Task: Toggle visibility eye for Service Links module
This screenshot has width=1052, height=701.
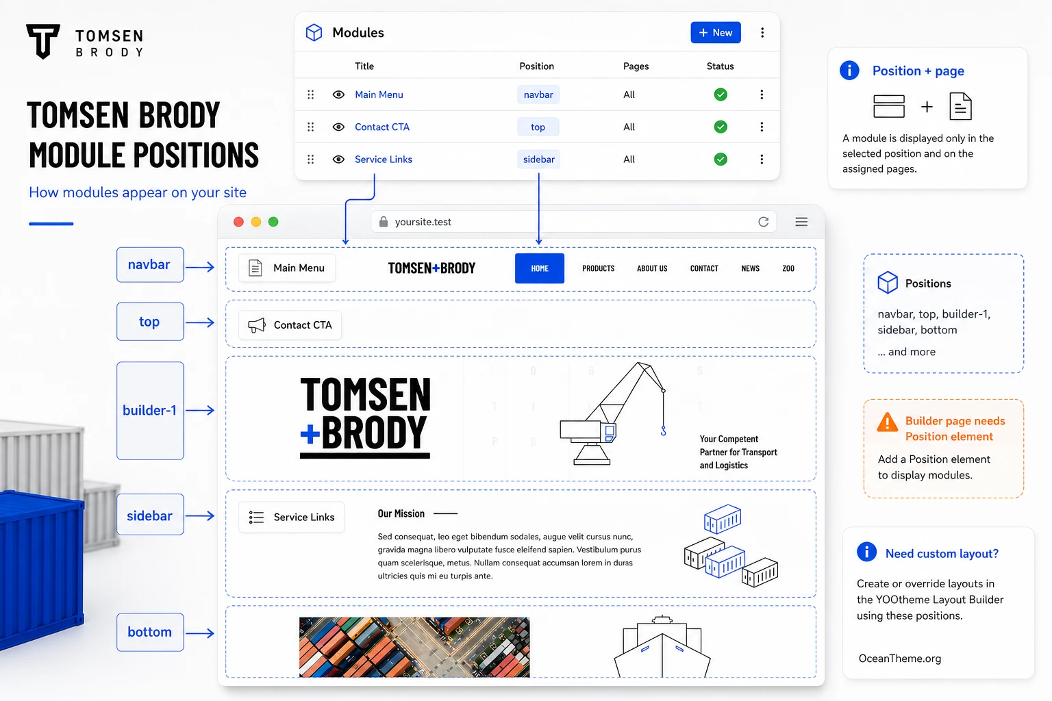Action: (338, 159)
